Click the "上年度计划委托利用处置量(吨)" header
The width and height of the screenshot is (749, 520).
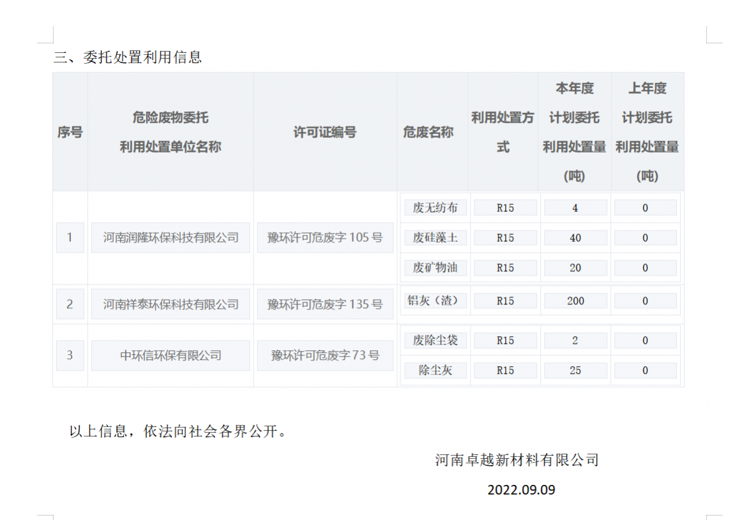647,132
